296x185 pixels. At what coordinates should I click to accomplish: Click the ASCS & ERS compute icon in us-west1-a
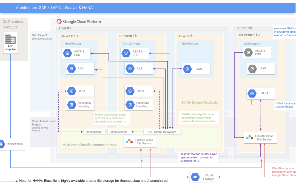point(67,53)
